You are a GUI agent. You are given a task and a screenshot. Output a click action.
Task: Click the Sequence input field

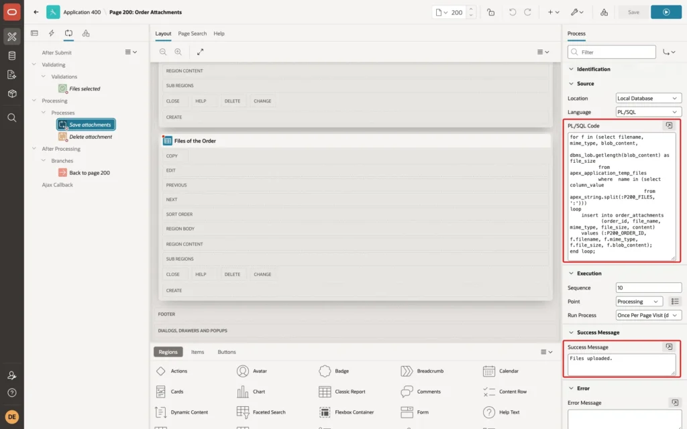(x=649, y=288)
